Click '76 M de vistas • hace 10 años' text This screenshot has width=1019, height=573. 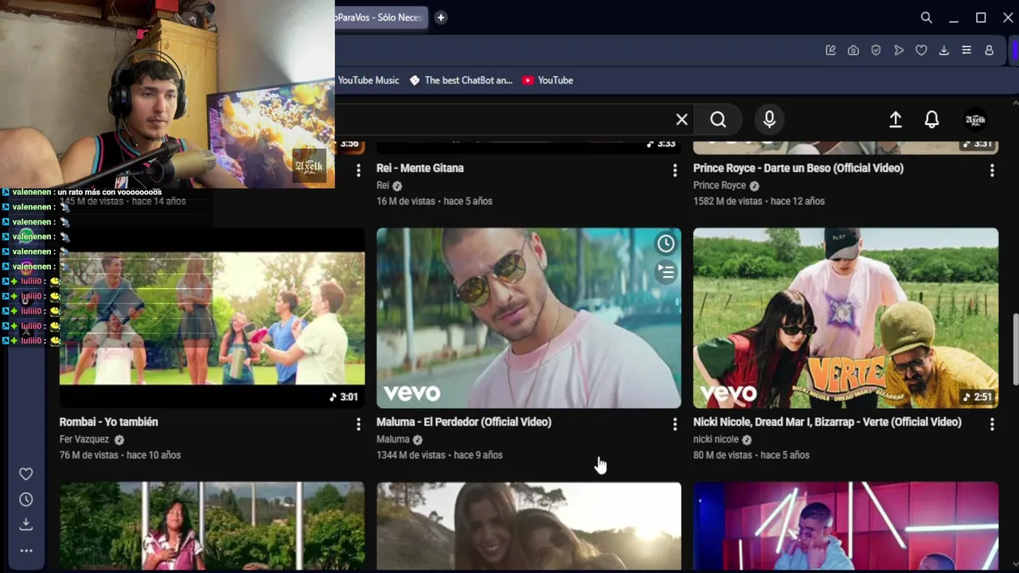click(120, 455)
